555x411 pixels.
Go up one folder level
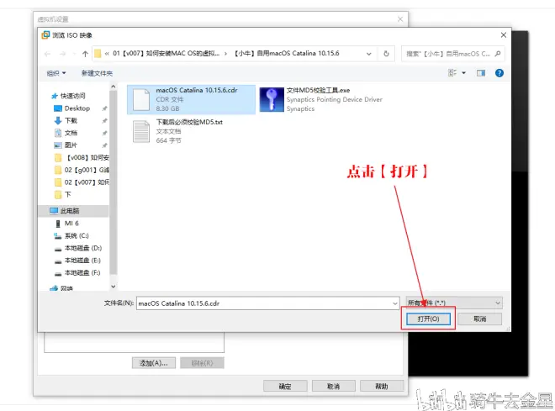(85, 54)
